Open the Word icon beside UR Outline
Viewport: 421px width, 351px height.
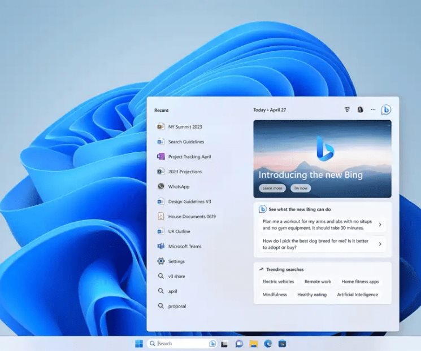(x=160, y=231)
